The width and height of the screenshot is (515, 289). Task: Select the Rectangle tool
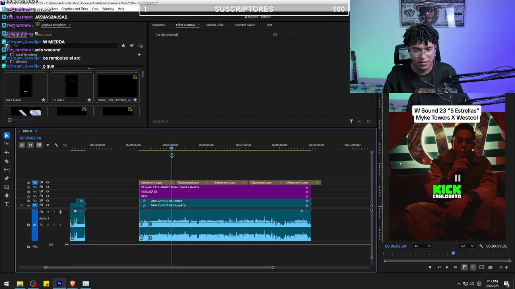[x=6, y=187]
